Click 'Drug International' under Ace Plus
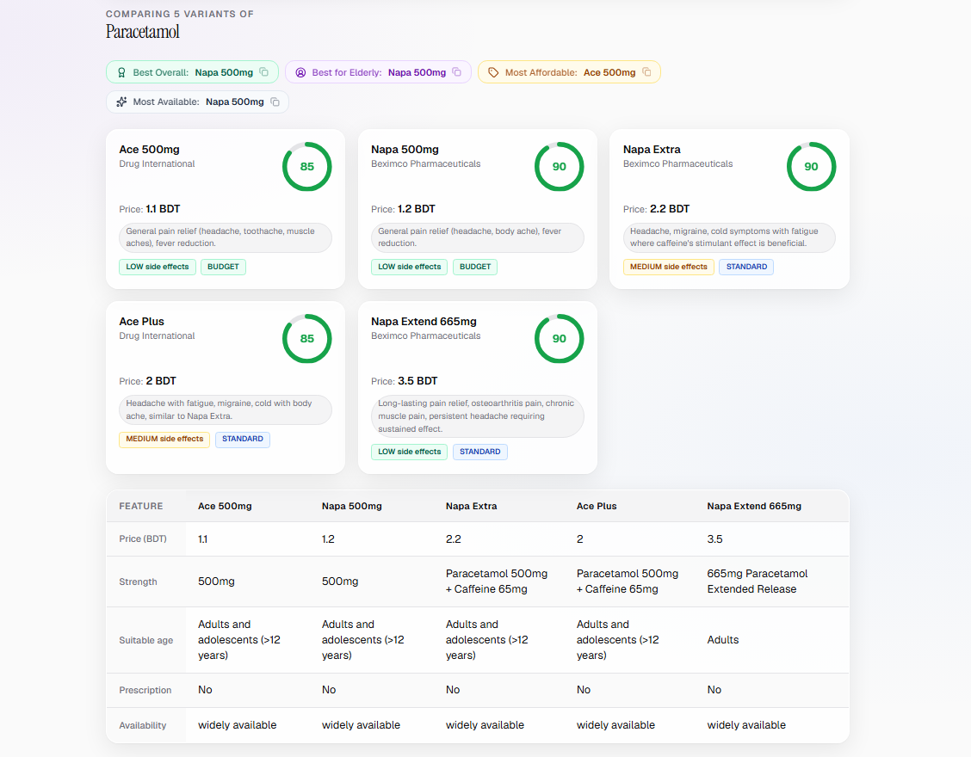The width and height of the screenshot is (971, 757). tap(157, 336)
